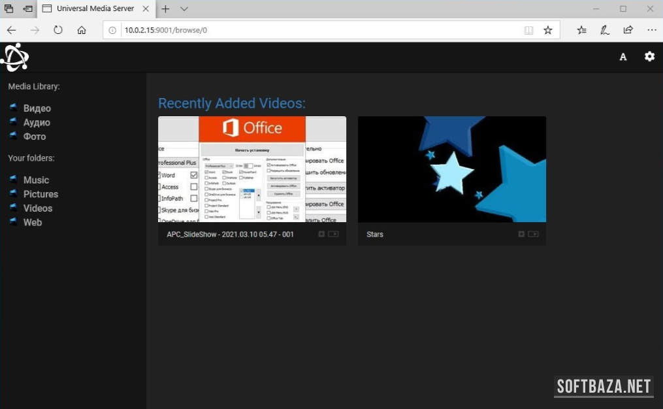Open the Аудио media library folder
The height and width of the screenshot is (409, 663).
tap(37, 122)
